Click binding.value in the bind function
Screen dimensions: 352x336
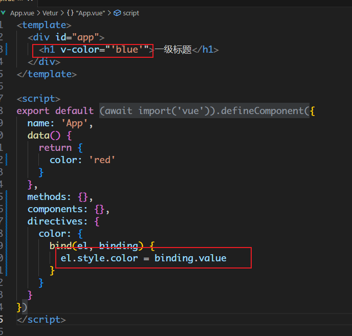tap(190, 258)
